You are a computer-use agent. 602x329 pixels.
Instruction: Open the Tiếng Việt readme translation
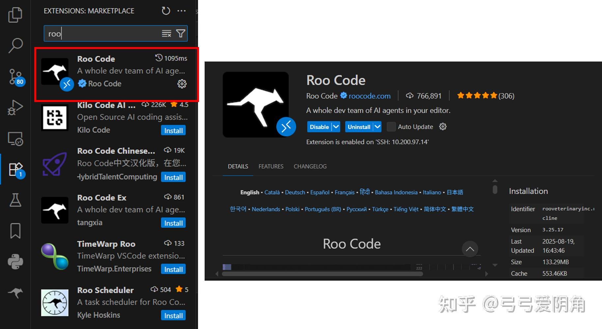point(406,209)
